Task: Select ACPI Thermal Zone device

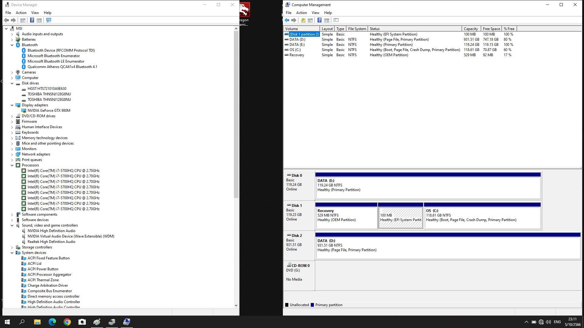Action: pyautogui.click(x=43, y=280)
